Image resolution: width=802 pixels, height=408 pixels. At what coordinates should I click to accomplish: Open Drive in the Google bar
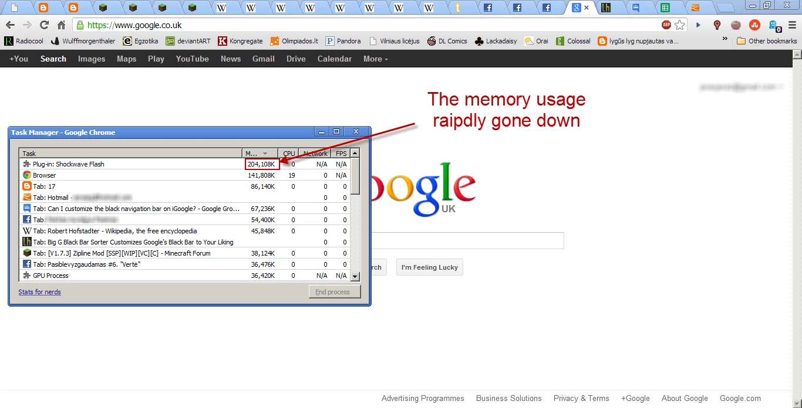pyautogui.click(x=296, y=59)
